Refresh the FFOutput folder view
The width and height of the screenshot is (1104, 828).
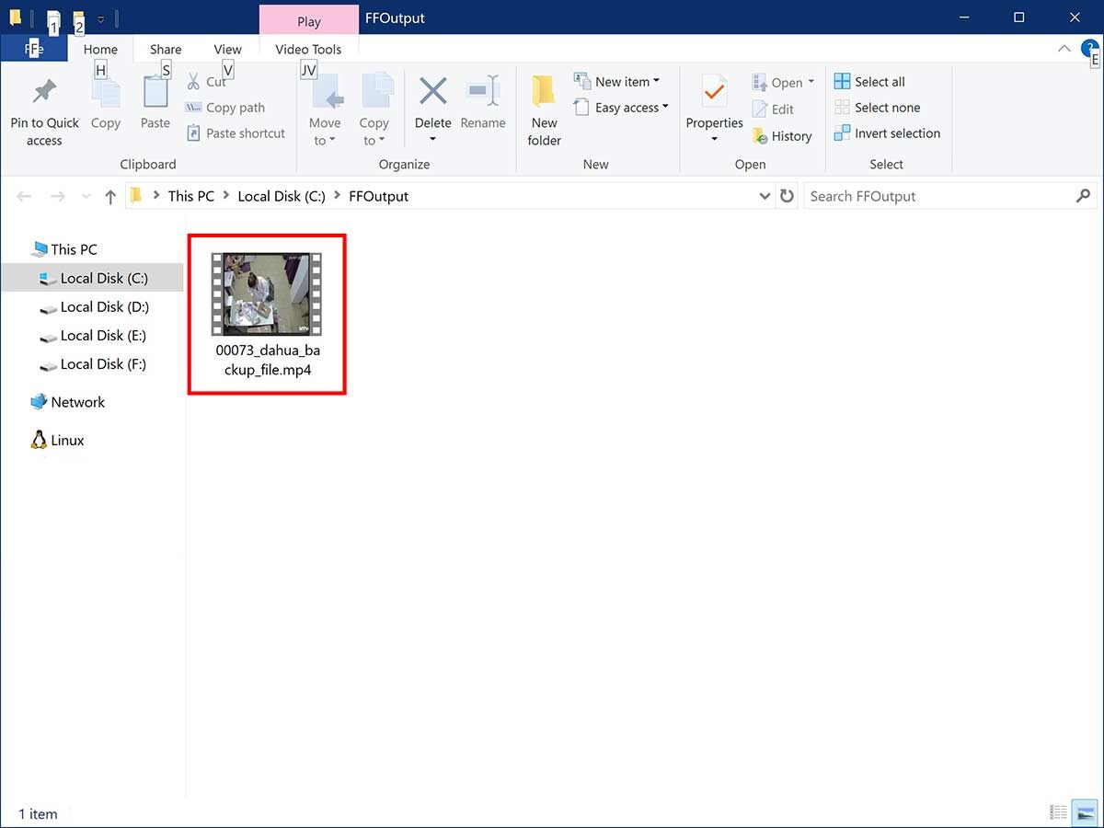coord(787,196)
